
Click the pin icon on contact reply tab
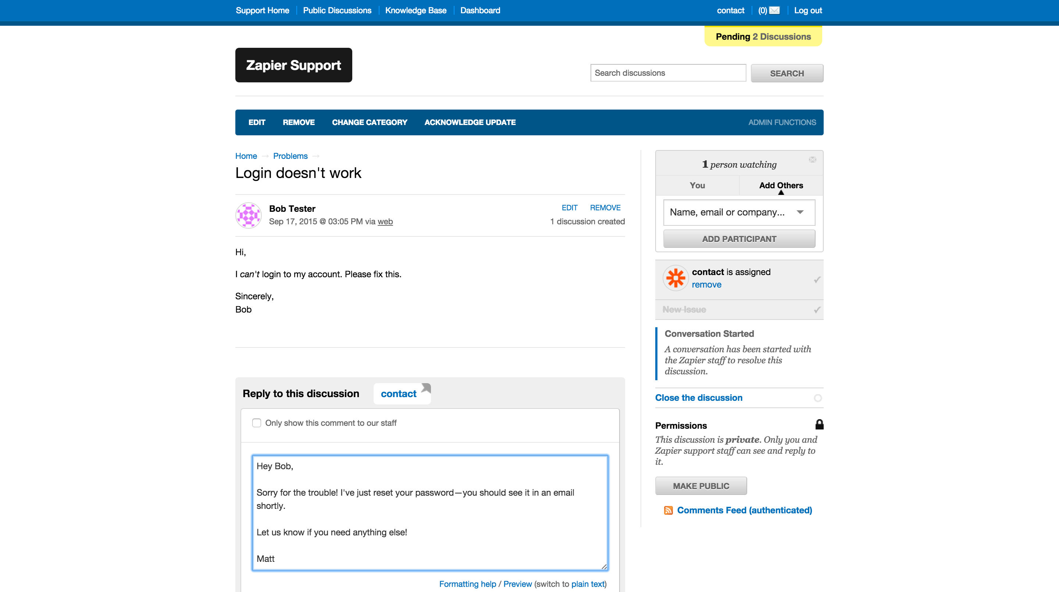(x=426, y=388)
